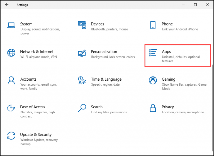Open the Network & Internet globe icon
The height and width of the screenshot is (156, 214).
[11, 53]
